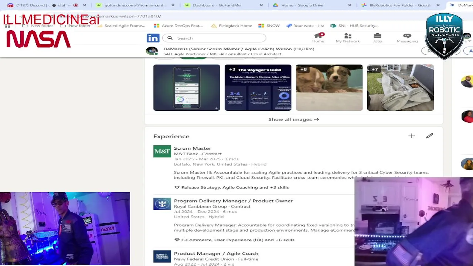Open Your work - Jira bookmark
The width and height of the screenshot is (473, 266).
tap(305, 25)
